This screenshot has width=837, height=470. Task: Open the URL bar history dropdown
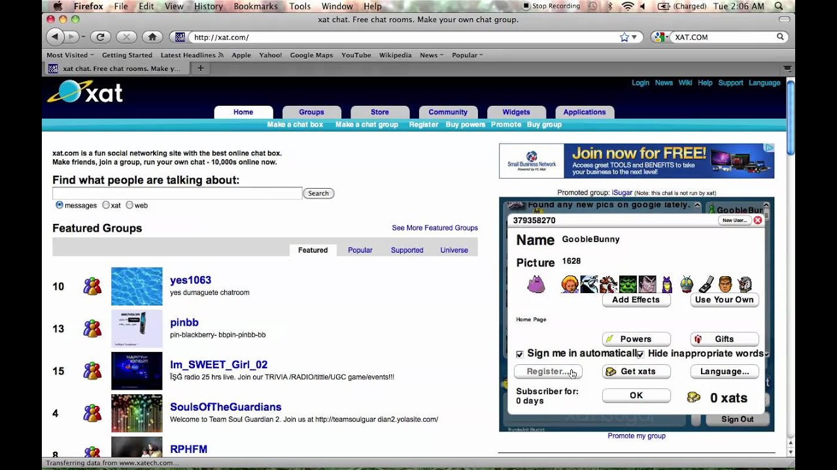click(634, 37)
